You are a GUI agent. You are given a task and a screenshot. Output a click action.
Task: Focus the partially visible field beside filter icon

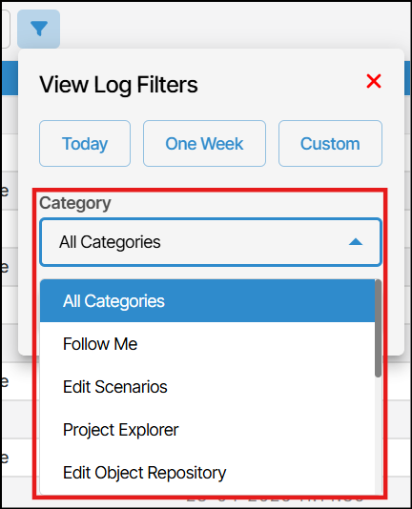[6, 29]
